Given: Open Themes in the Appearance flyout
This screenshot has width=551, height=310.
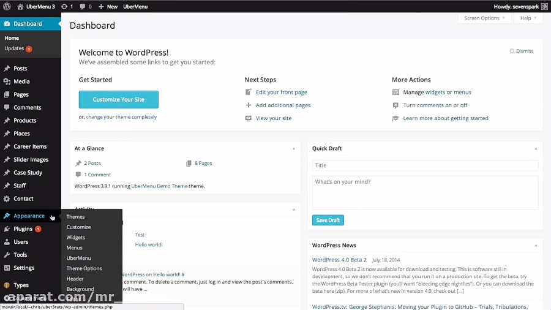Looking at the screenshot, I should click(x=75, y=216).
